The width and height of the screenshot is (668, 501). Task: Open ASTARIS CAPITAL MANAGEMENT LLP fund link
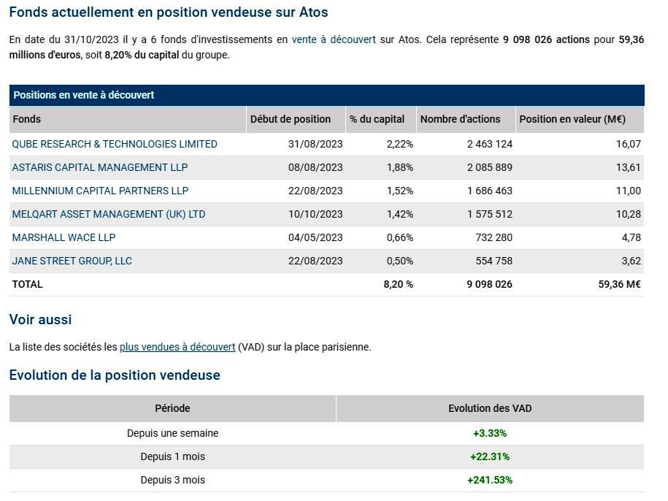click(100, 167)
